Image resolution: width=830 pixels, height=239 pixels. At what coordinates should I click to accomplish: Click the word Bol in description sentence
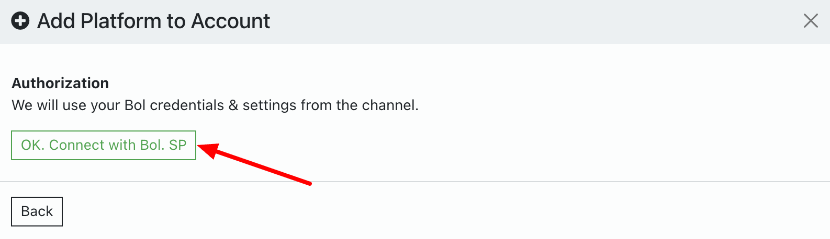[x=135, y=105]
